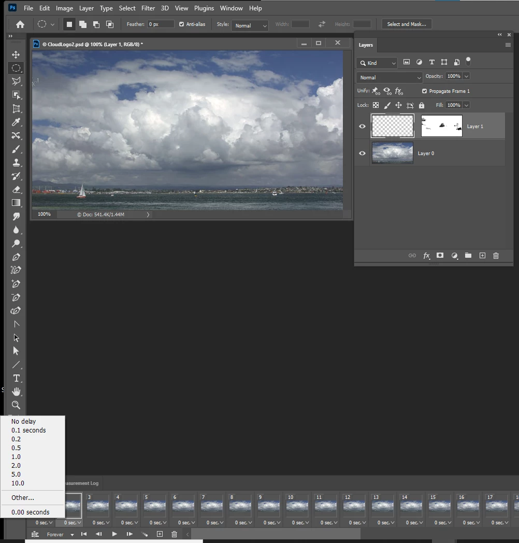Select the History Brush tool
The height and width of the screenshot is (543, 519).
point(16,176)
